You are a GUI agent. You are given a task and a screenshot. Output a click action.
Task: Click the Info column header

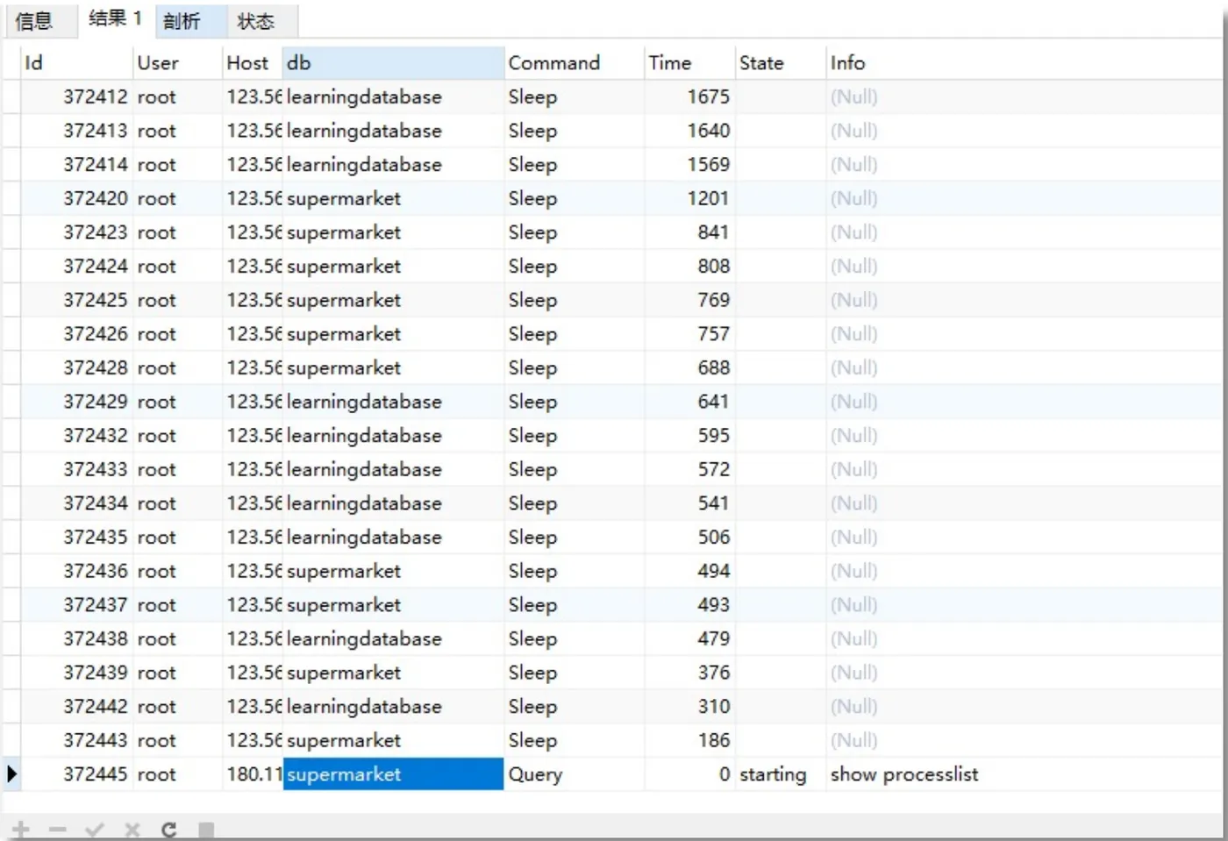click(1026, 63)
